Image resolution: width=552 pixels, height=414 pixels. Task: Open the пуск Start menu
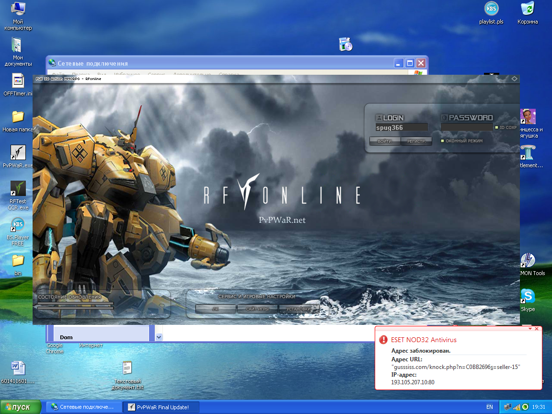click(x=21, y=407)
